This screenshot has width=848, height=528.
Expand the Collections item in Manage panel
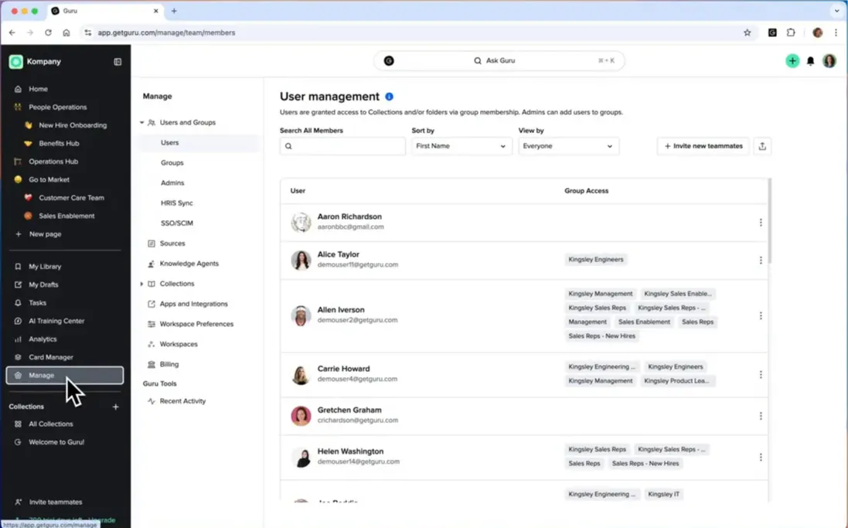[x=141, y=284]
